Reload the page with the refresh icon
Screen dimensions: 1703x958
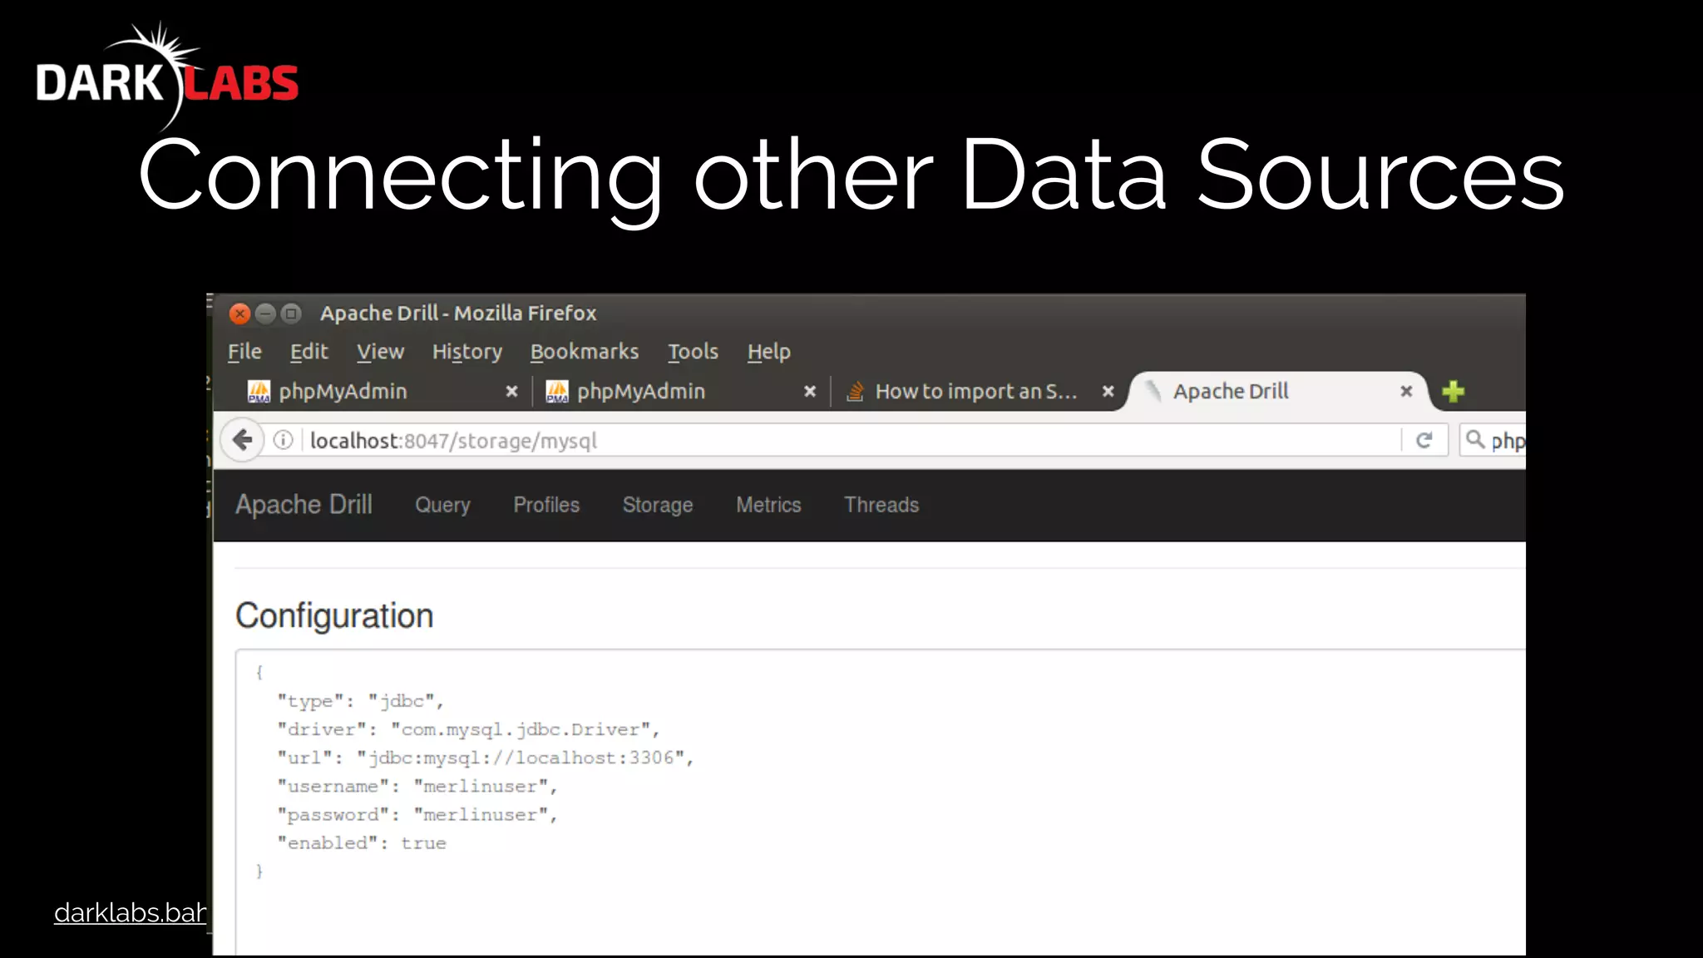1424,440
